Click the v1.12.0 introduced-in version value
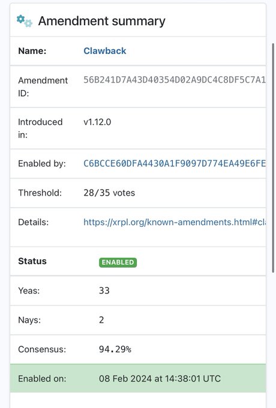276x408 pixels. [x=97, y=122]
